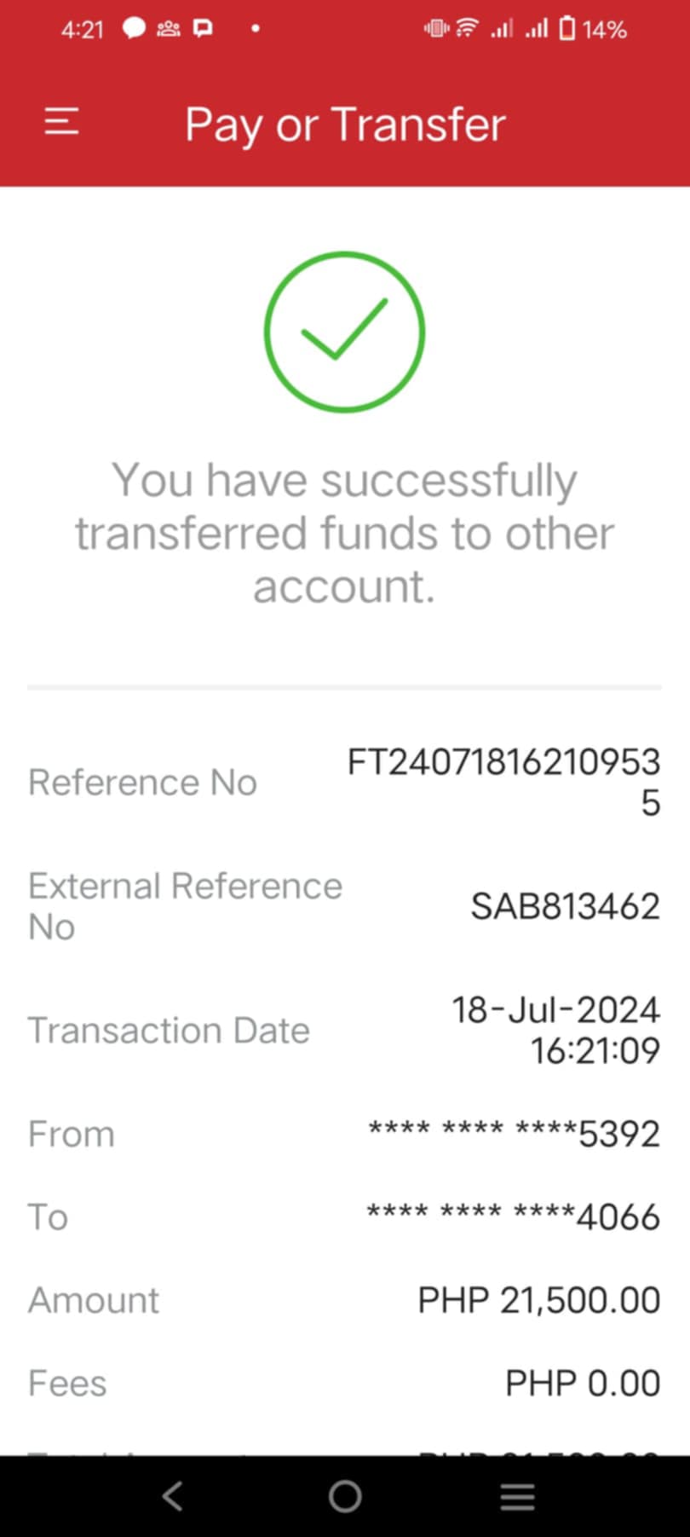
Task: Tap the chat bubble notification icon
Action: click(x=134, y=29)
